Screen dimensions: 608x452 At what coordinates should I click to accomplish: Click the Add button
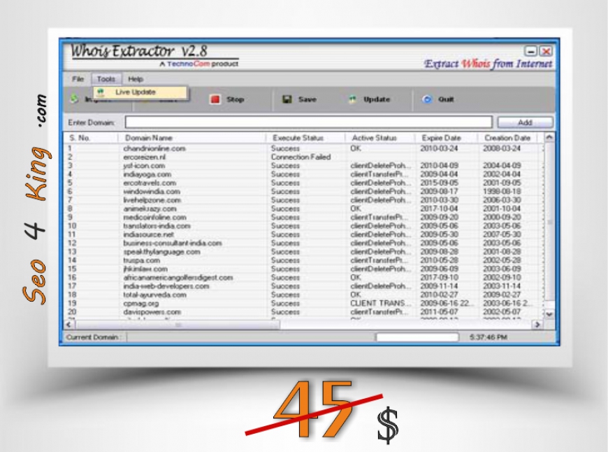[525, 122]
